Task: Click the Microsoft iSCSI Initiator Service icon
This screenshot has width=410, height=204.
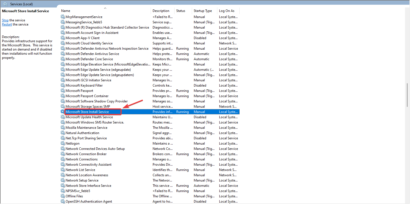Action: [x=63, y=80]
